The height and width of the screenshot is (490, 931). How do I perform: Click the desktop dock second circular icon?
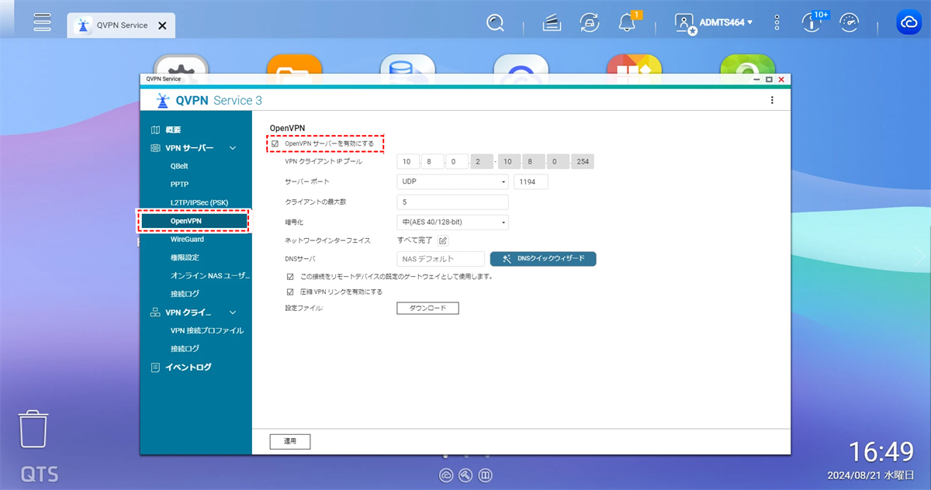[x=465, y=475]
